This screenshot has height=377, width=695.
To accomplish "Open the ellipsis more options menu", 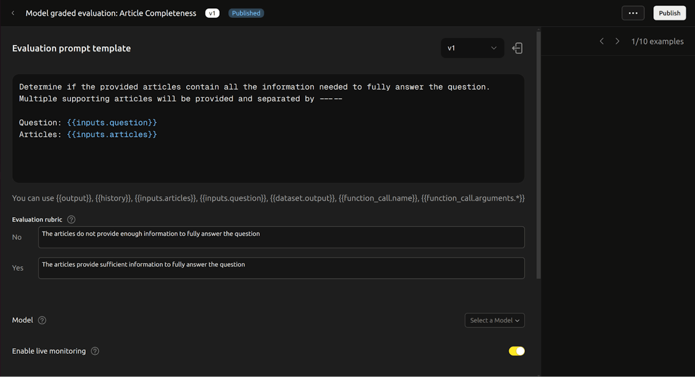I will [x=632, y=13].
